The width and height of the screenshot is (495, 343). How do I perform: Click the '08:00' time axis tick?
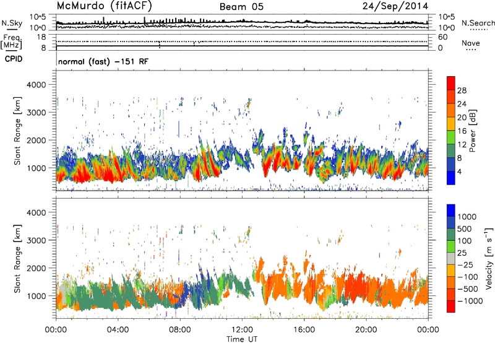(180, 330)
